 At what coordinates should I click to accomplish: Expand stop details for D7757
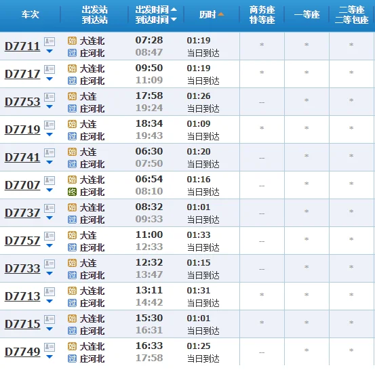[50, 245]
